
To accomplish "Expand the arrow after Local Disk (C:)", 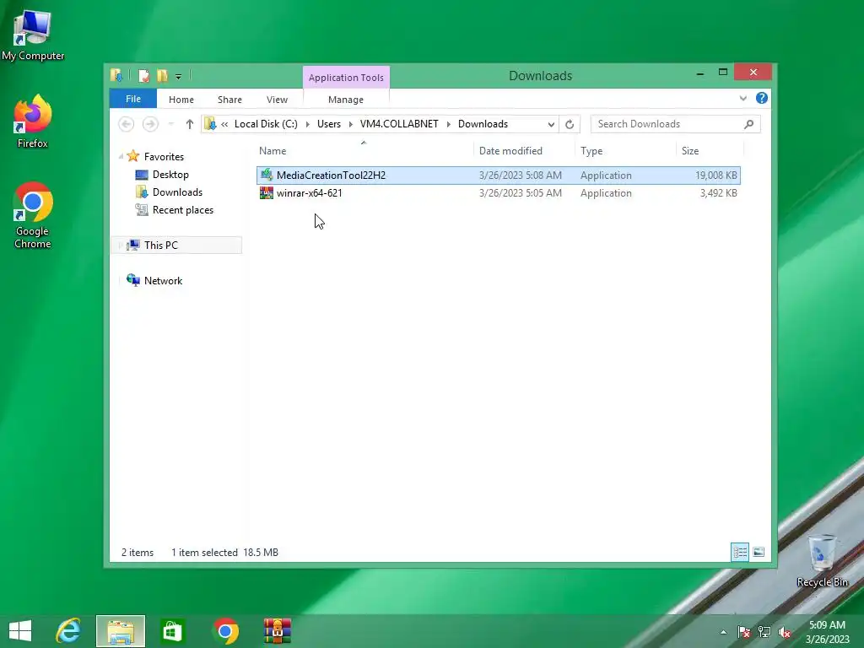I will point(307,125).
